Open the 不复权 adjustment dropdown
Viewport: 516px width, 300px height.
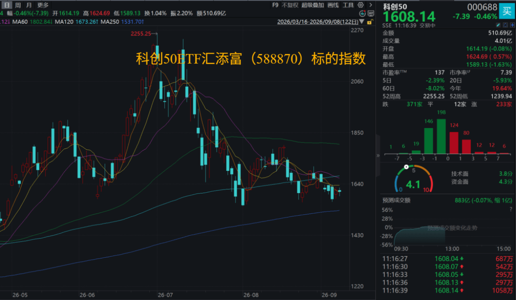290,5
